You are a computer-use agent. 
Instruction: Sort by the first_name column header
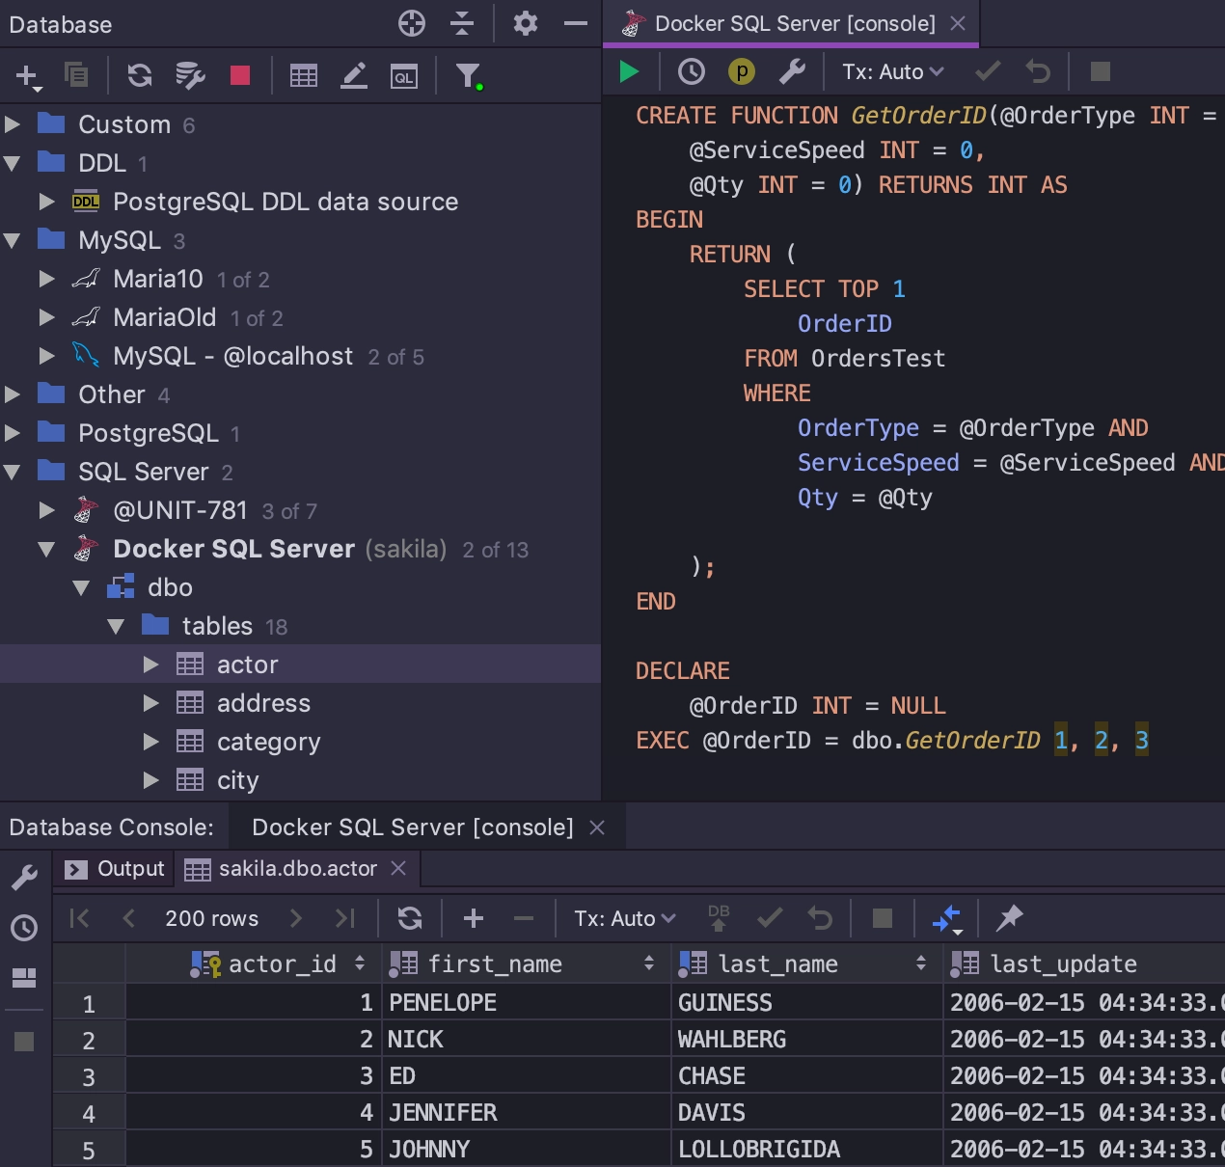527,963
